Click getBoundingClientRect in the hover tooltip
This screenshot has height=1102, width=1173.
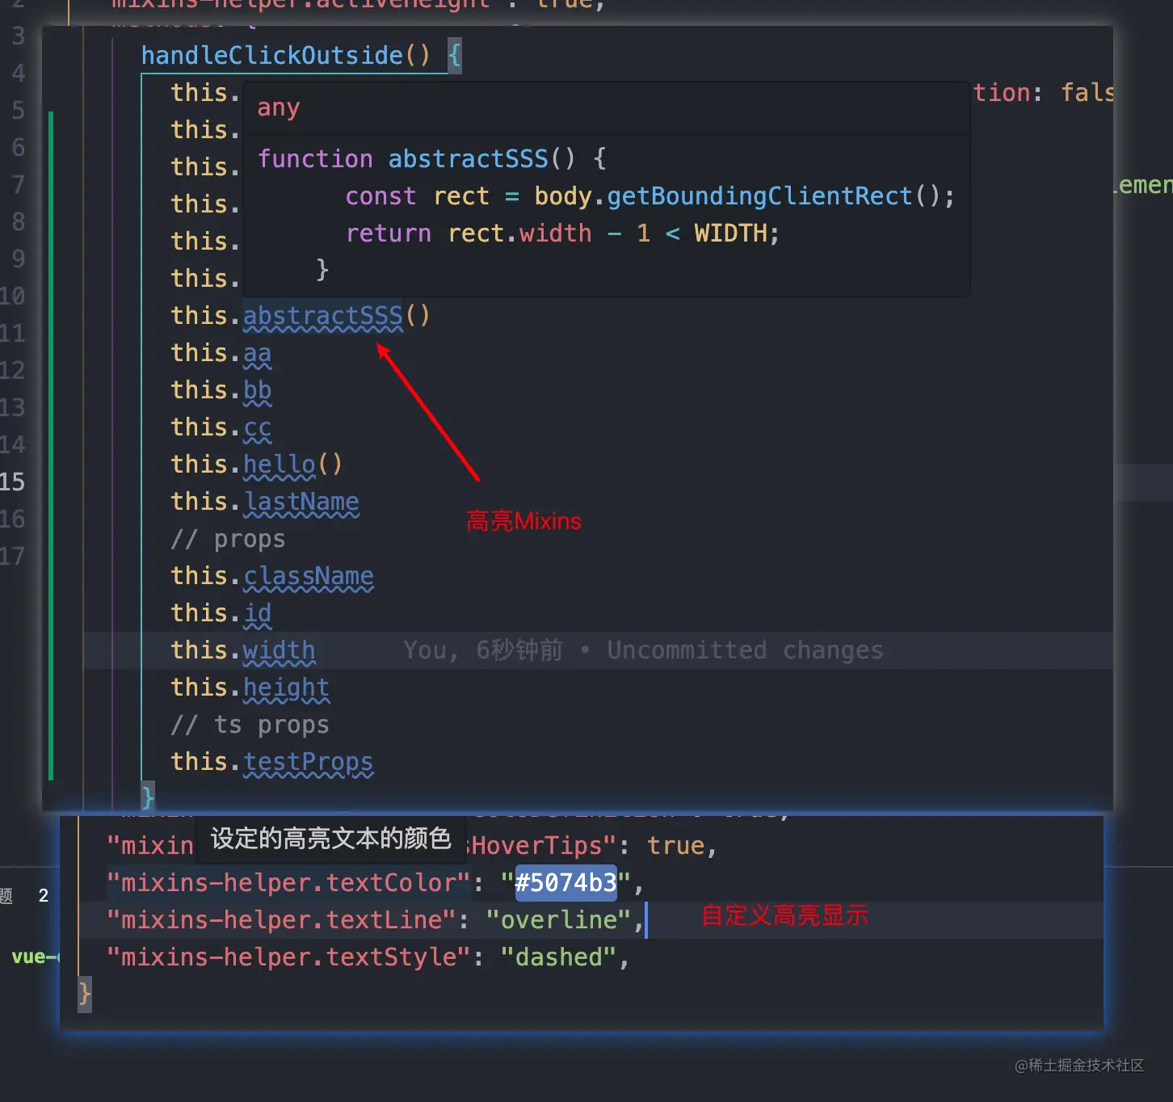pyautogui.click(x=759, y=196)
